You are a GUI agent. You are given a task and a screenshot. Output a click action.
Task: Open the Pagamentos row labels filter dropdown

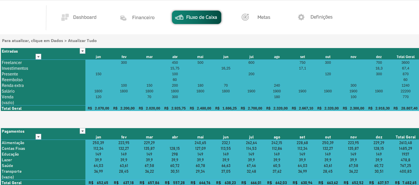(38, 137)
